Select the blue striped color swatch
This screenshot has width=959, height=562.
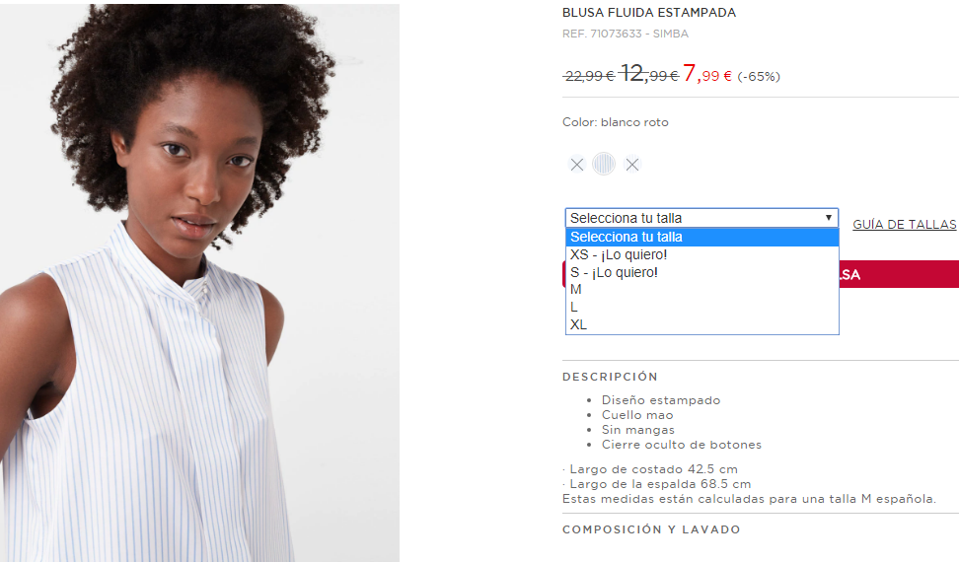[x=604, y=164]
